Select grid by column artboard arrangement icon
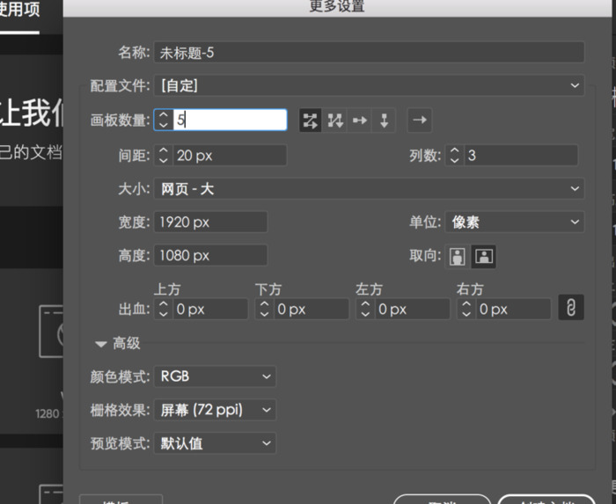This screenshot has height=504, width=616. click(335, 121)
